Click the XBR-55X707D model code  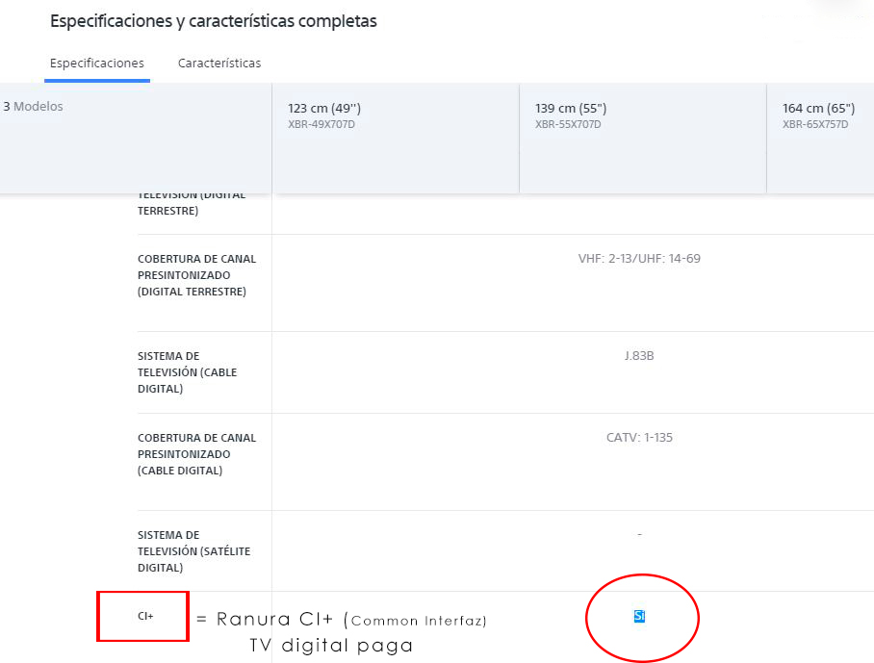click(568, 125)
